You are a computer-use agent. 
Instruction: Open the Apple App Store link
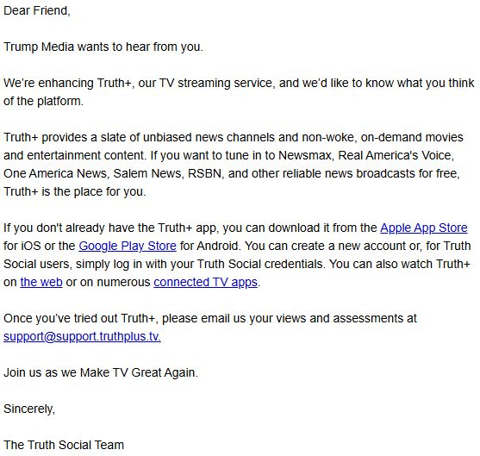pos(424,228)
